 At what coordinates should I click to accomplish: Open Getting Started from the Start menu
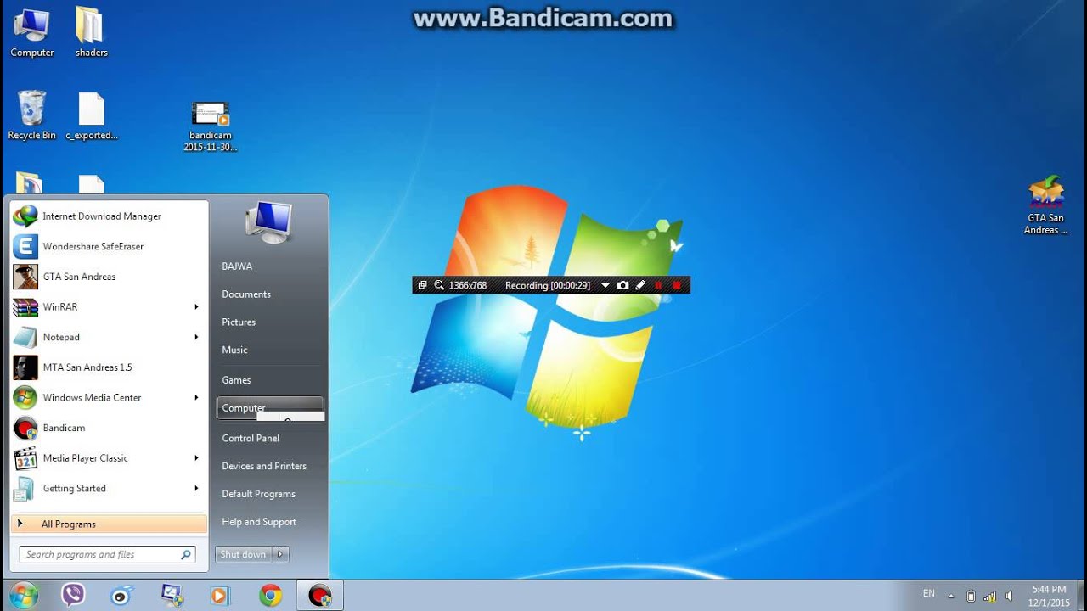pos(109,489)
